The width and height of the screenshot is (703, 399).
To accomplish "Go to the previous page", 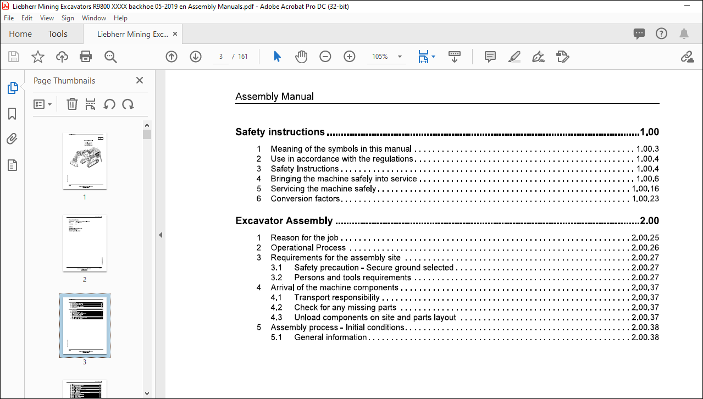I will point(171,57).
